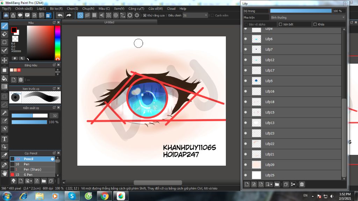Select the Text tool
Viewport: 358px width, 201px height.
4,139
